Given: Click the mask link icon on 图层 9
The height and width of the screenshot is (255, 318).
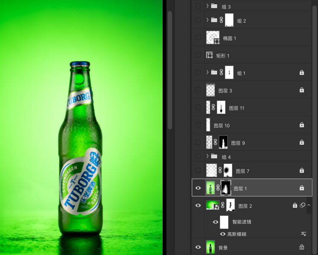Looking at the screenshot, I should tap(215, 142).
